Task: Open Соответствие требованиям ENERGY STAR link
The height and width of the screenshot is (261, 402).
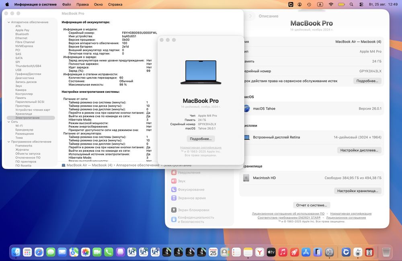Action: tap(289, 218)
